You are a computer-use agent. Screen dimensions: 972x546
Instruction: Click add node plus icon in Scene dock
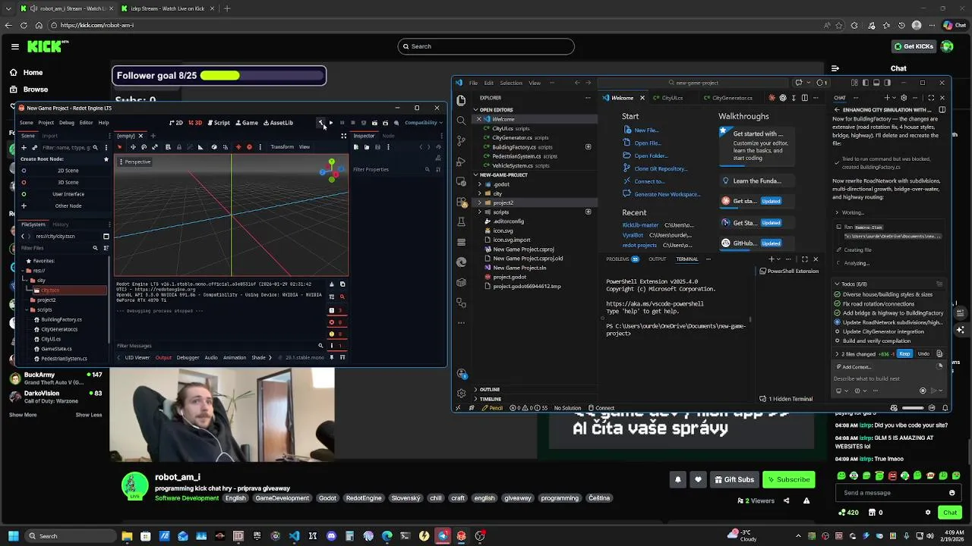click(24, 147)
